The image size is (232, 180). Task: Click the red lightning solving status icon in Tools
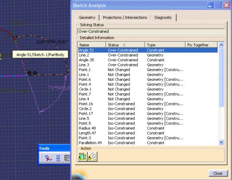click(48, 158)
